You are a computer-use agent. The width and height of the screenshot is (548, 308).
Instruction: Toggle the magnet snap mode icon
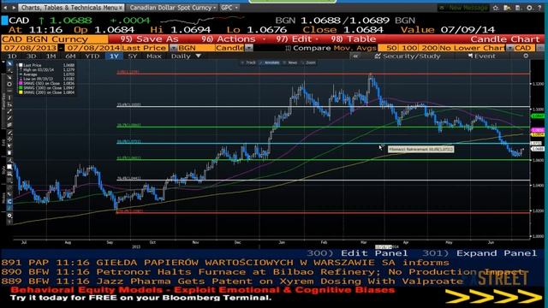click(x=9, y=202)
